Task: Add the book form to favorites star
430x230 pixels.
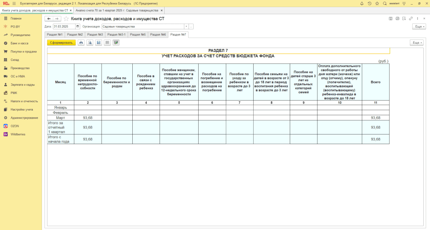Action: click(x=66, y=18)
